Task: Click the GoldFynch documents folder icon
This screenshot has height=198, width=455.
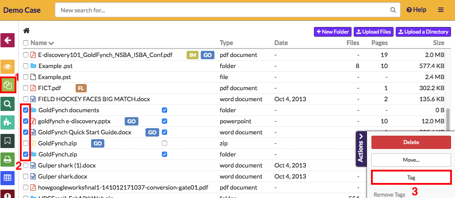Action: pos(33,110)
